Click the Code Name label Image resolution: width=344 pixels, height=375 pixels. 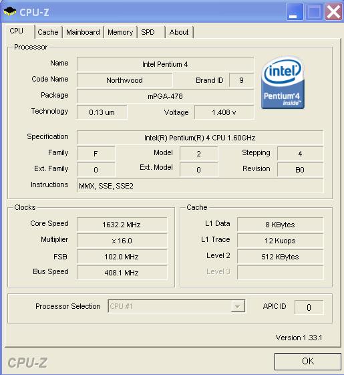click(x=50, y=79)
